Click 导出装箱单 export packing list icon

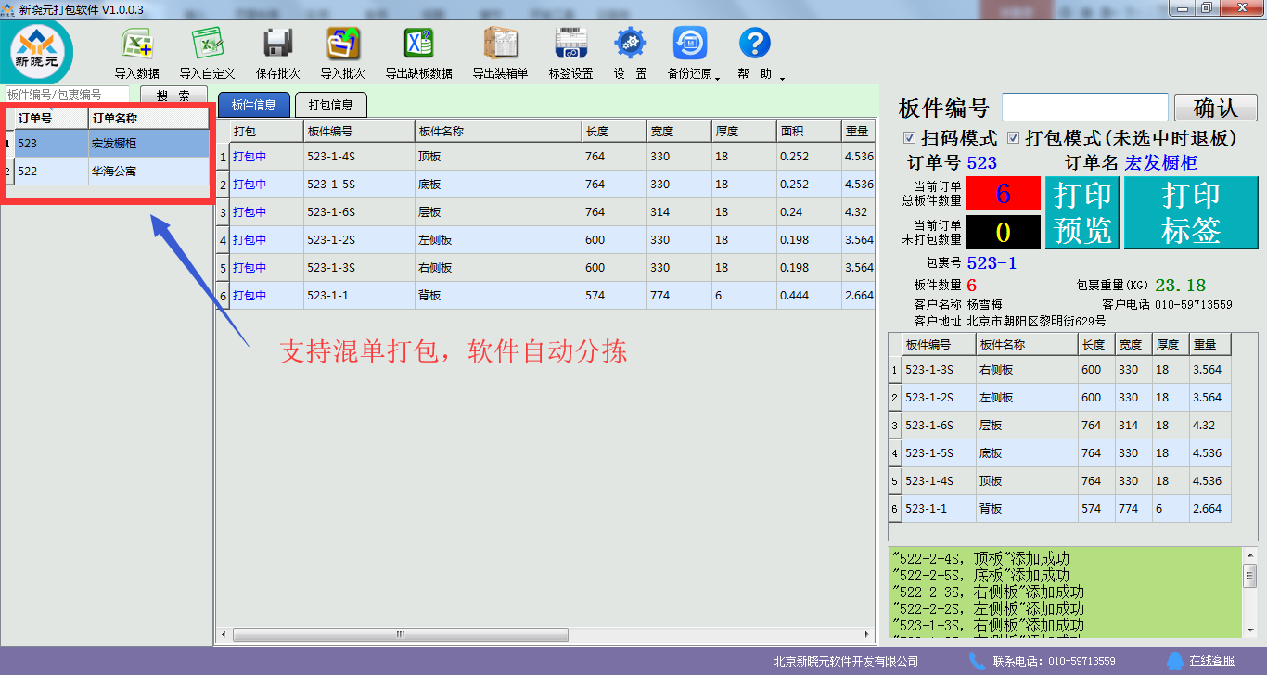(500, 44)
